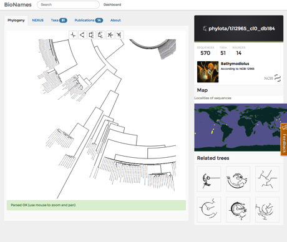This screenshot has height=242, width=287.
Task: Click the 'Map' section heading
Action: tap(202, 90)
